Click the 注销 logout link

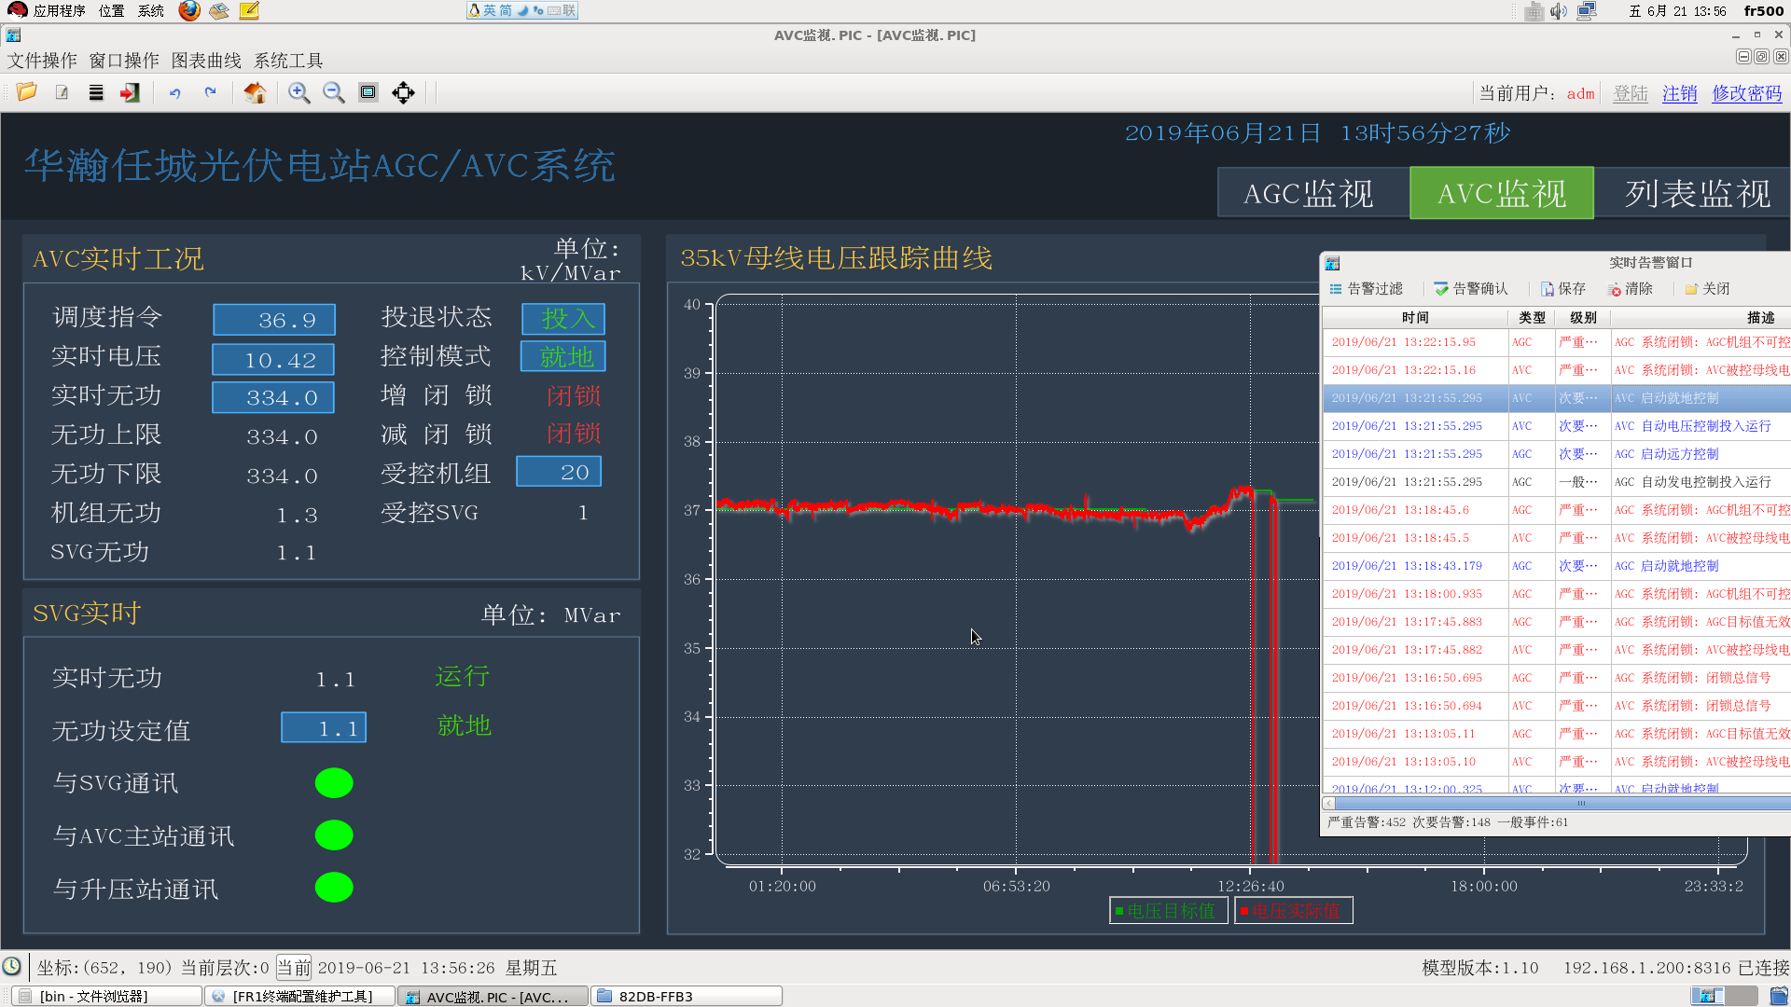coord(1679,93)
